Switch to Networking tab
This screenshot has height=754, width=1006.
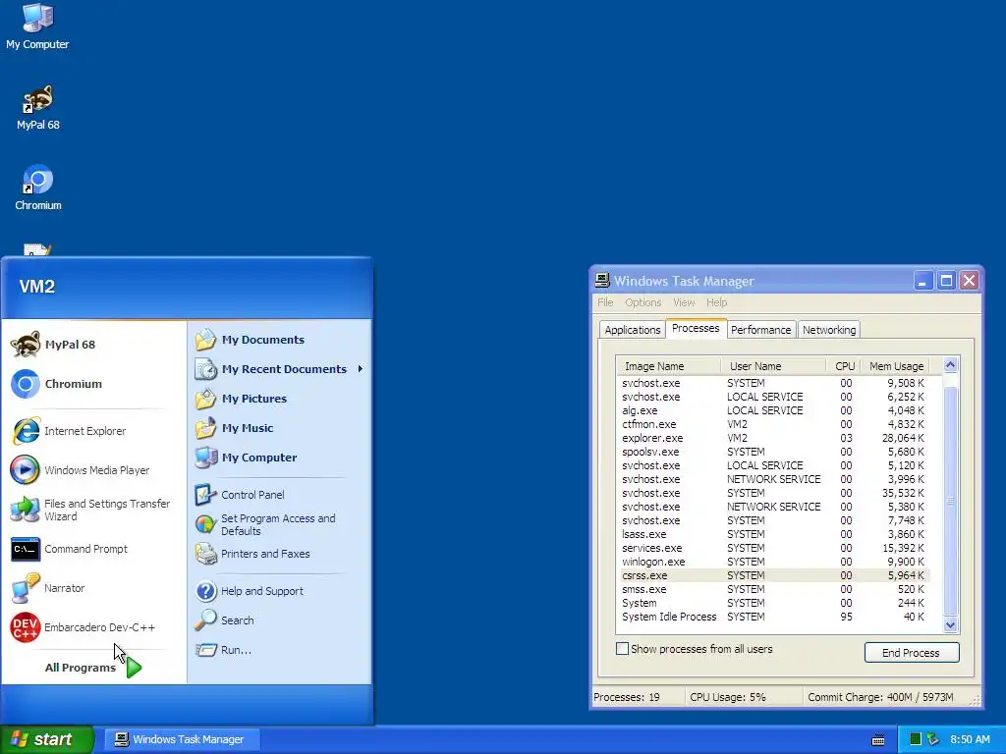tap(829, 330)
